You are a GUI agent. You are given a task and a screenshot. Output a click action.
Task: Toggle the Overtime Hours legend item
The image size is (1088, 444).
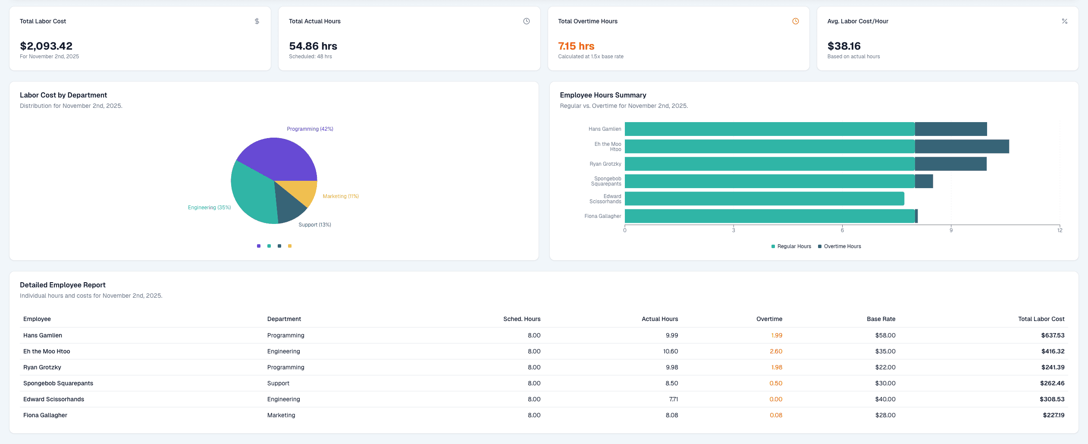pyautogui.click(x=839, y=246)
